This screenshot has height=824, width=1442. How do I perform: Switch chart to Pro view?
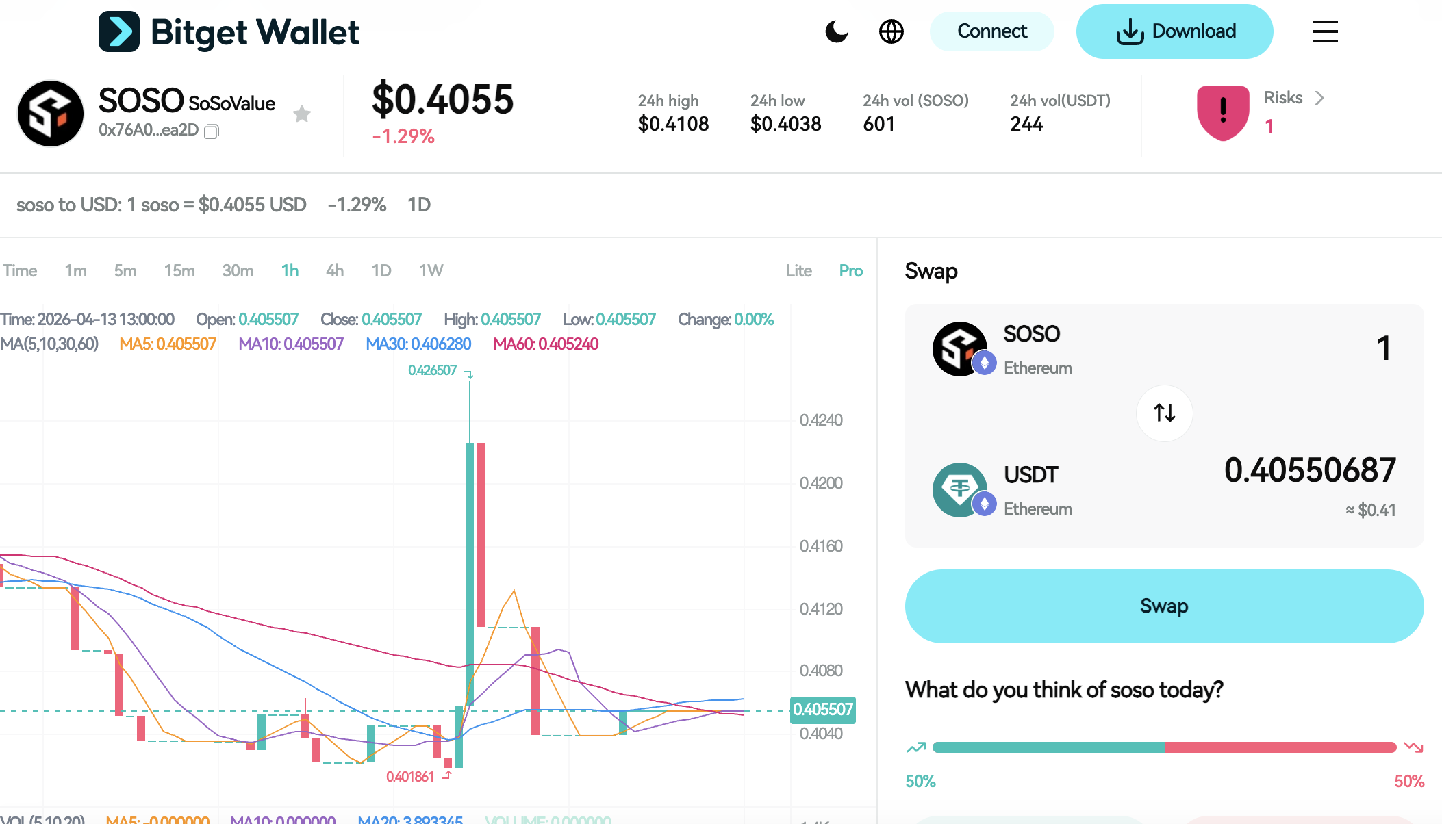point(850,271)
